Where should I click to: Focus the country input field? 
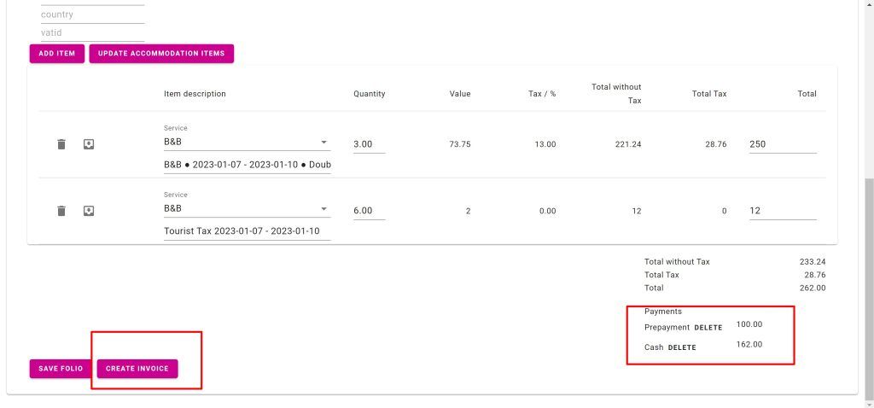point(92,15)
